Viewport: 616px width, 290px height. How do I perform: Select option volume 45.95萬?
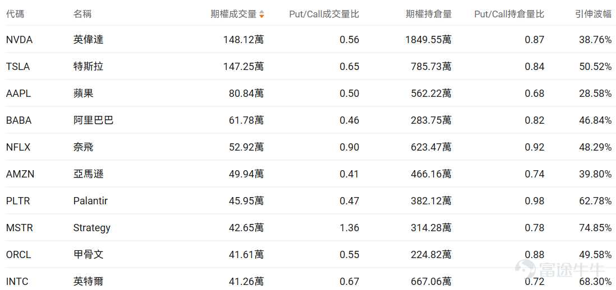tap(246, 201)
